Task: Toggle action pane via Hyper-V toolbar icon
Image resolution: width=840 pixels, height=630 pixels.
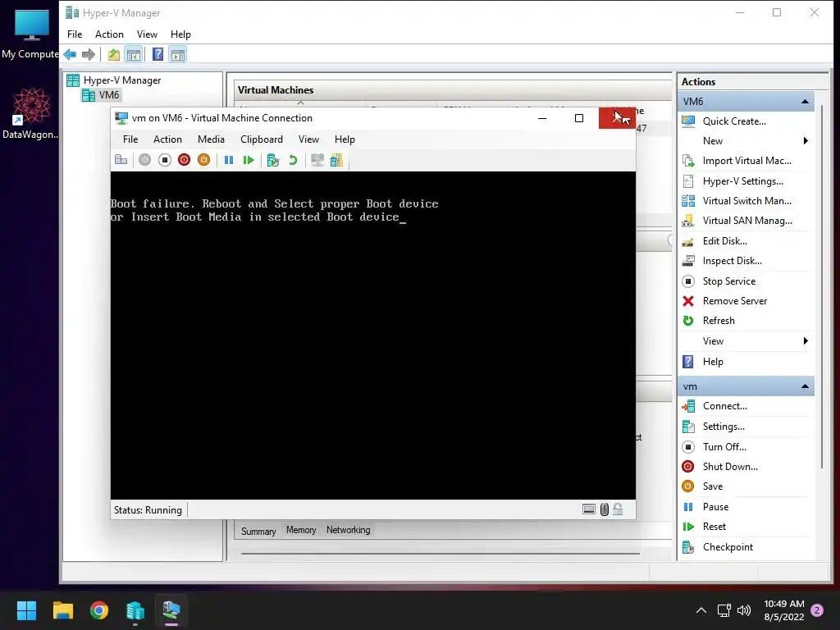Action: coord(178,54)
